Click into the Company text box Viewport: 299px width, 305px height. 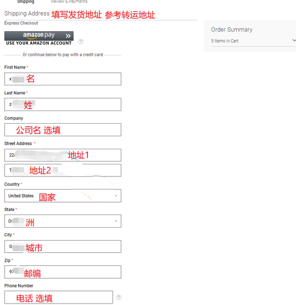63,130
